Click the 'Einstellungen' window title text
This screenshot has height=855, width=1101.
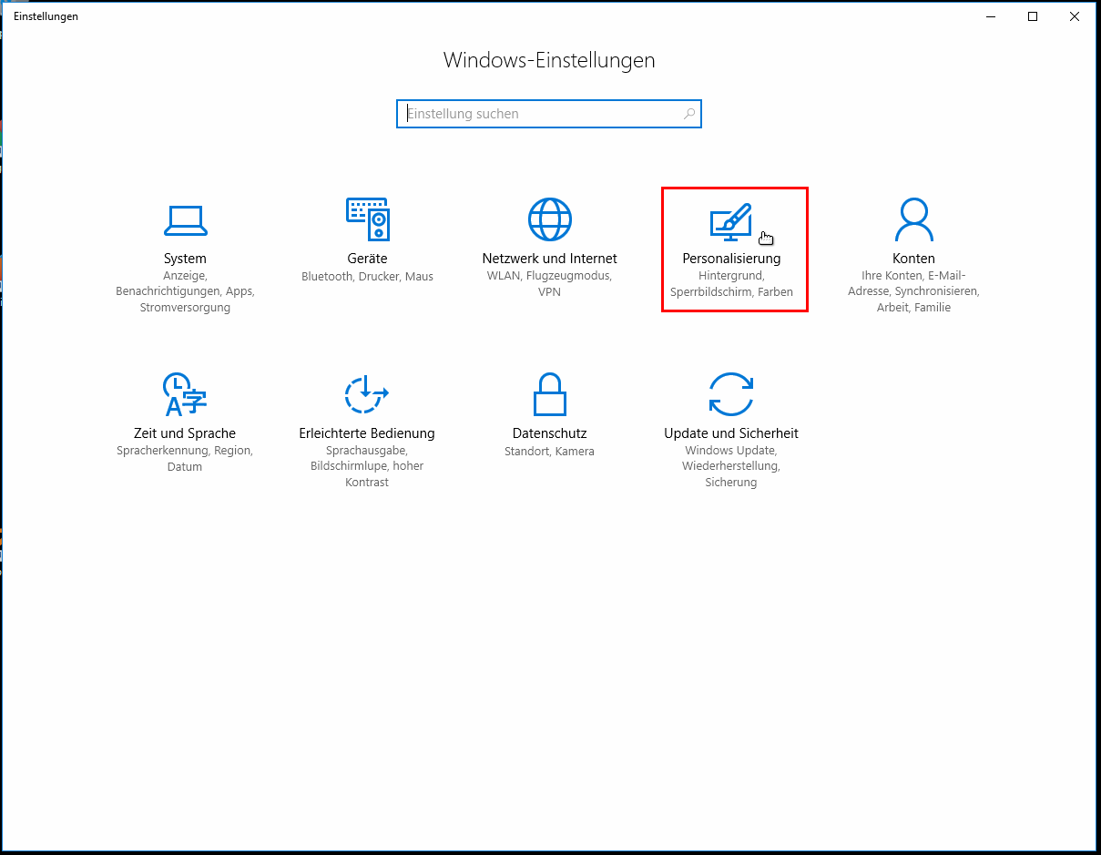(x=46, y=16)
